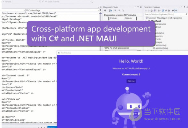Pin the Diagnostic Tools panel

tap(138, 7)
